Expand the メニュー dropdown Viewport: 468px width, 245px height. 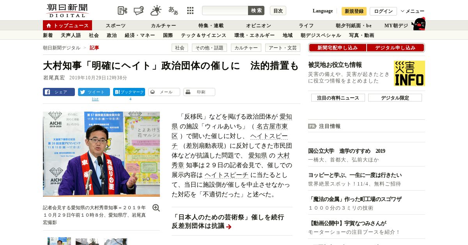(413, 11)
